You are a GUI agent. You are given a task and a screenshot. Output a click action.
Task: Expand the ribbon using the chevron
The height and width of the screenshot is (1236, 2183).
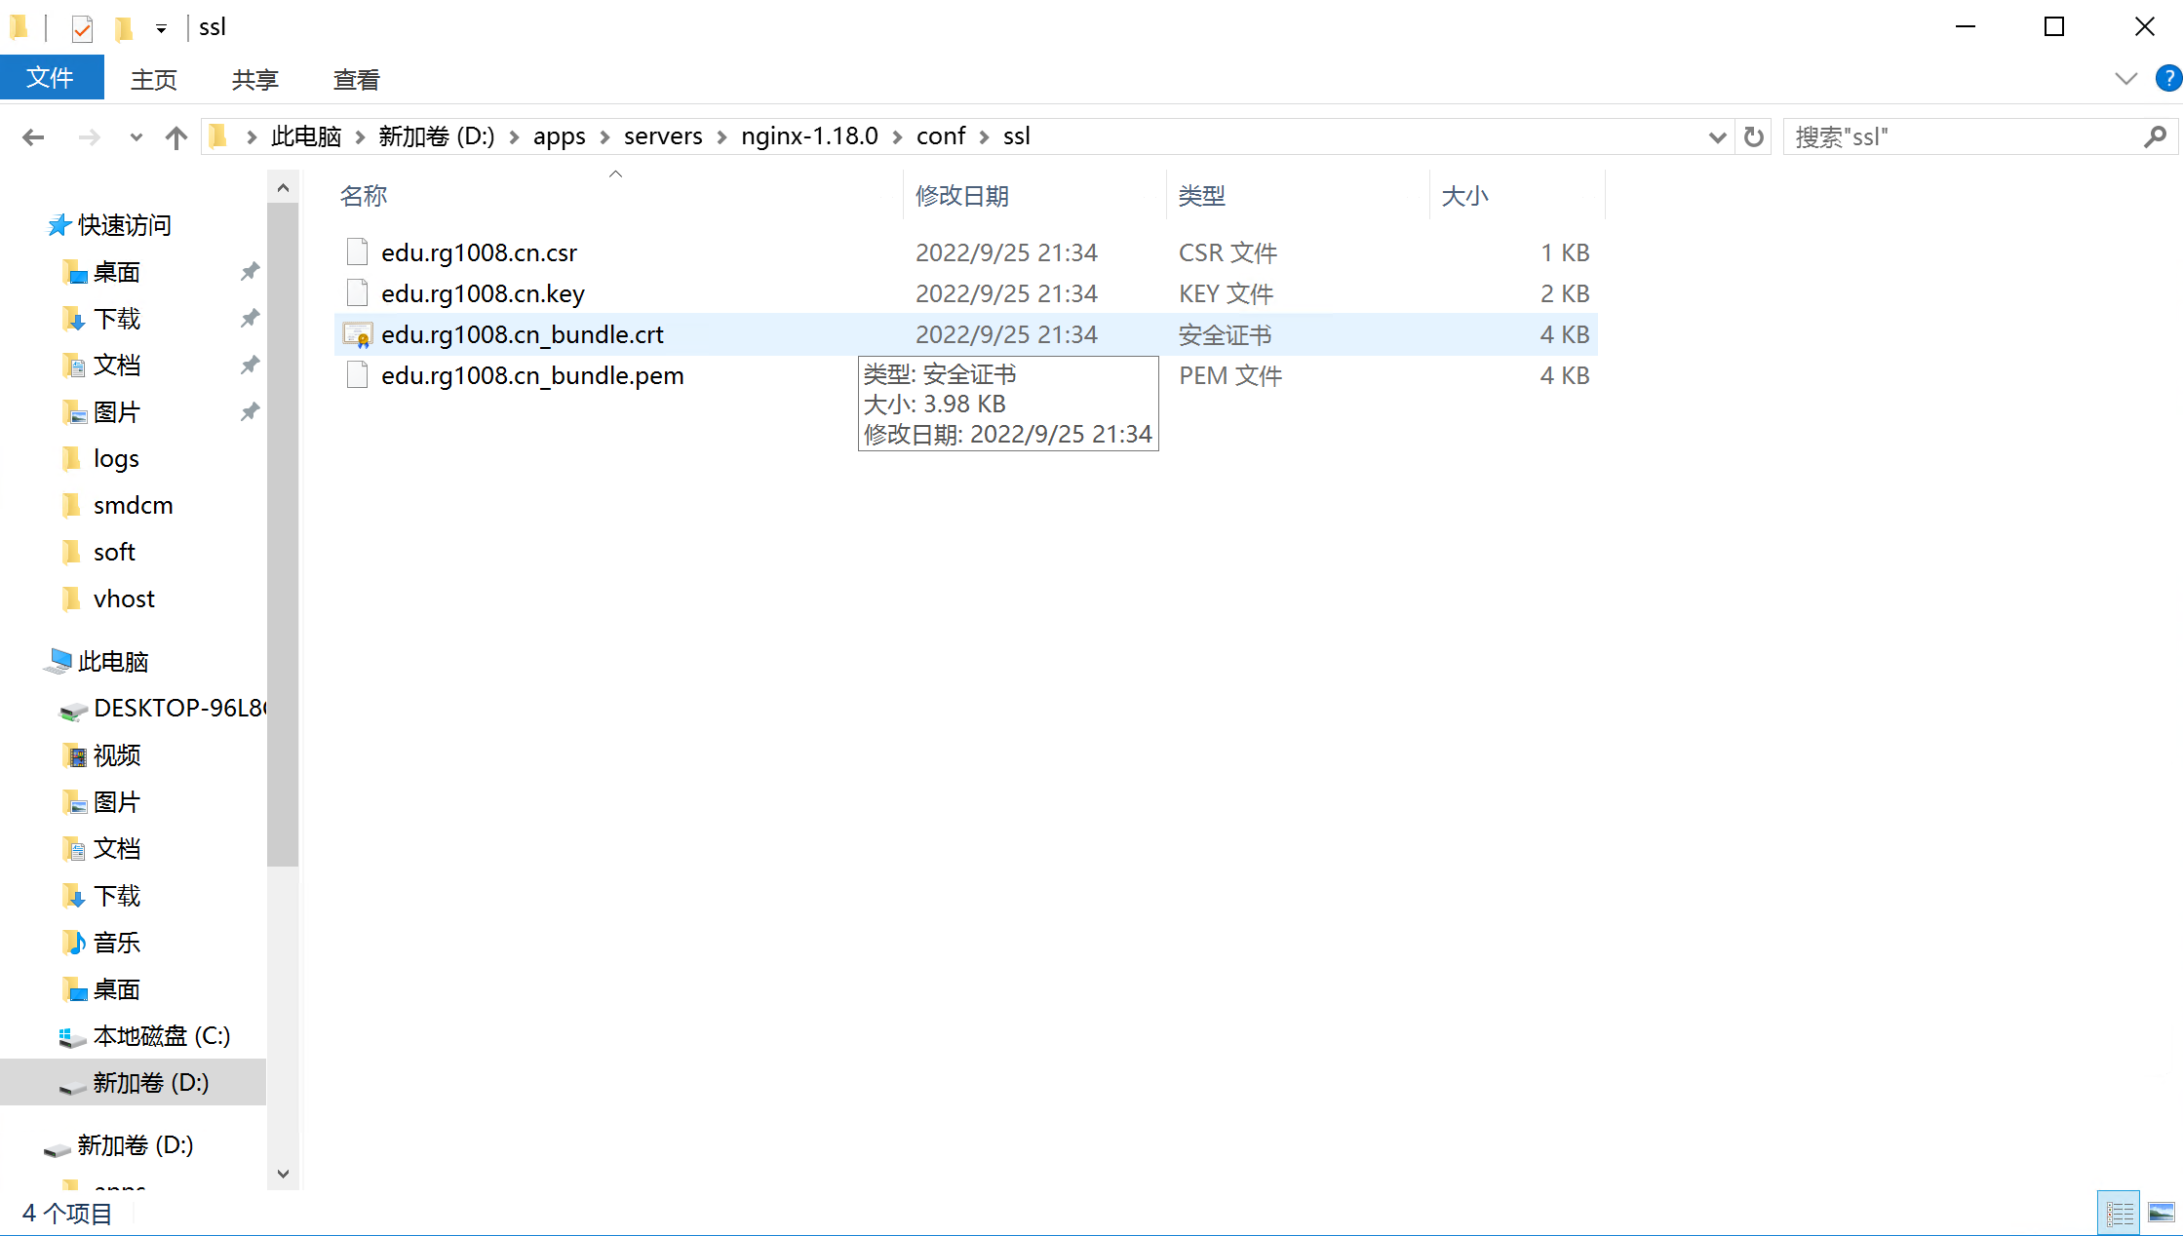2125,79
